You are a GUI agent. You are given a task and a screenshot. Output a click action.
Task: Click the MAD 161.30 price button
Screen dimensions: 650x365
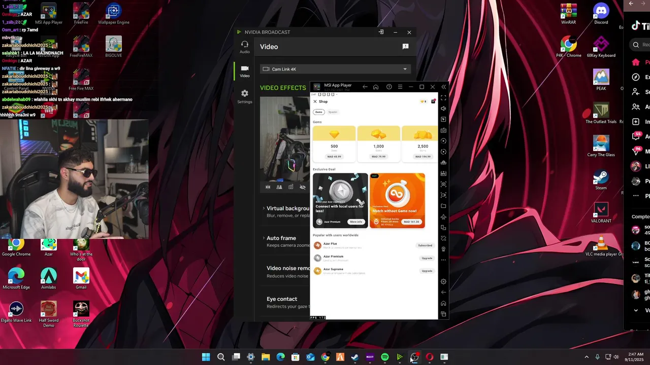point(411,222)
